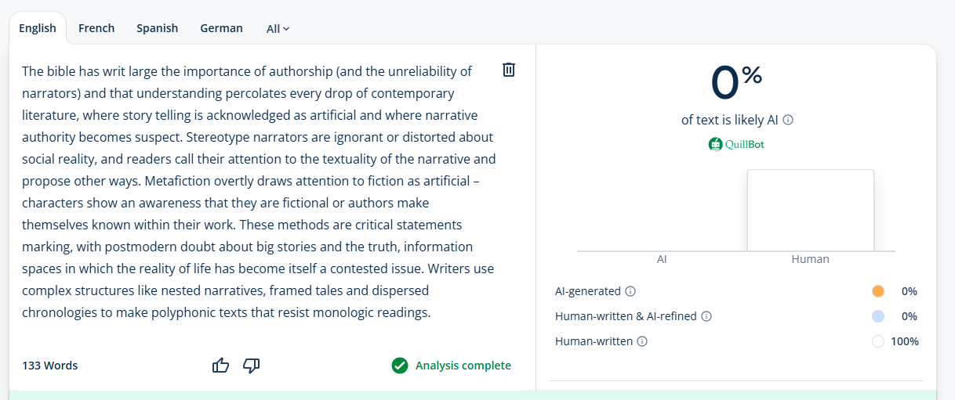Click the orange AI-generated color swatch
This screenshot has width=955, height=400.
878,291
